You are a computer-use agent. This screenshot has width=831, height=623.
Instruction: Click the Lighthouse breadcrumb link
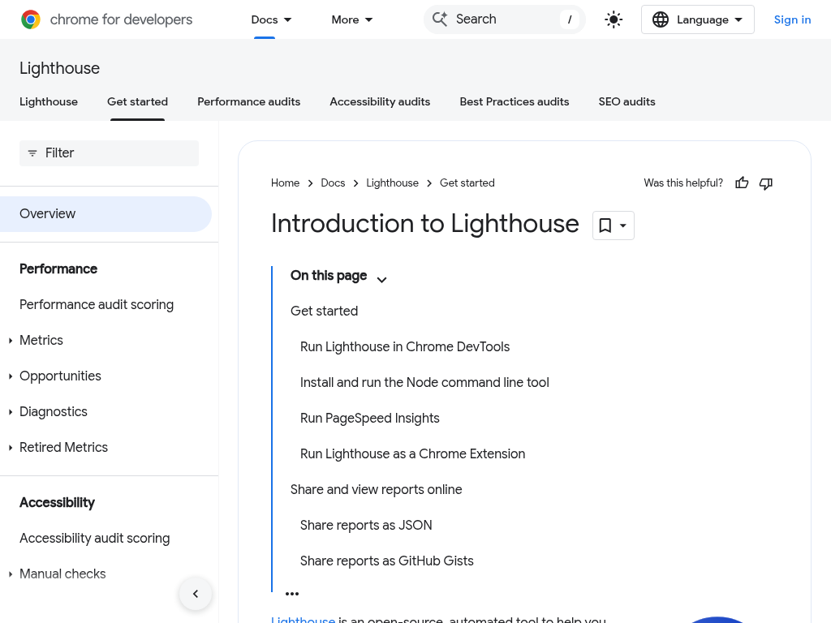click(x=392, y=183)
